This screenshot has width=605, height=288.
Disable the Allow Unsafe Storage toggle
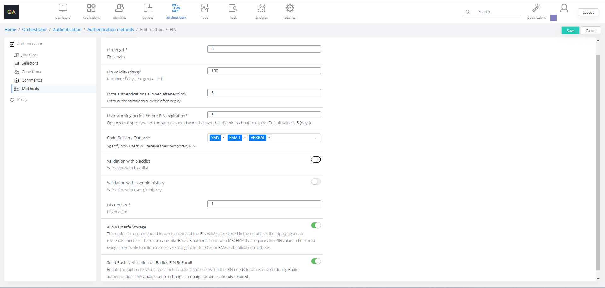tap(316, 225)
